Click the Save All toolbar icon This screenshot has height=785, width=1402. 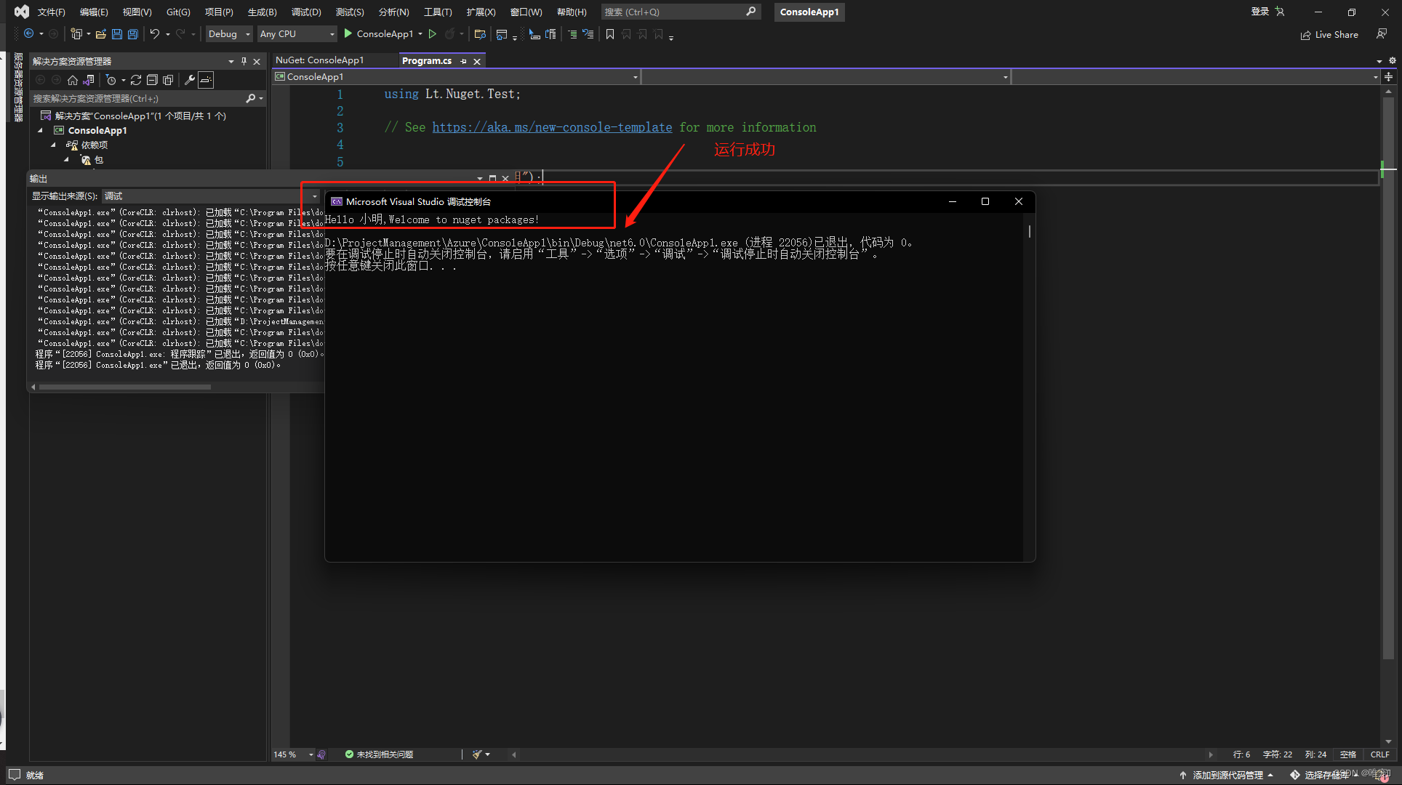click(x=132, y=34)
